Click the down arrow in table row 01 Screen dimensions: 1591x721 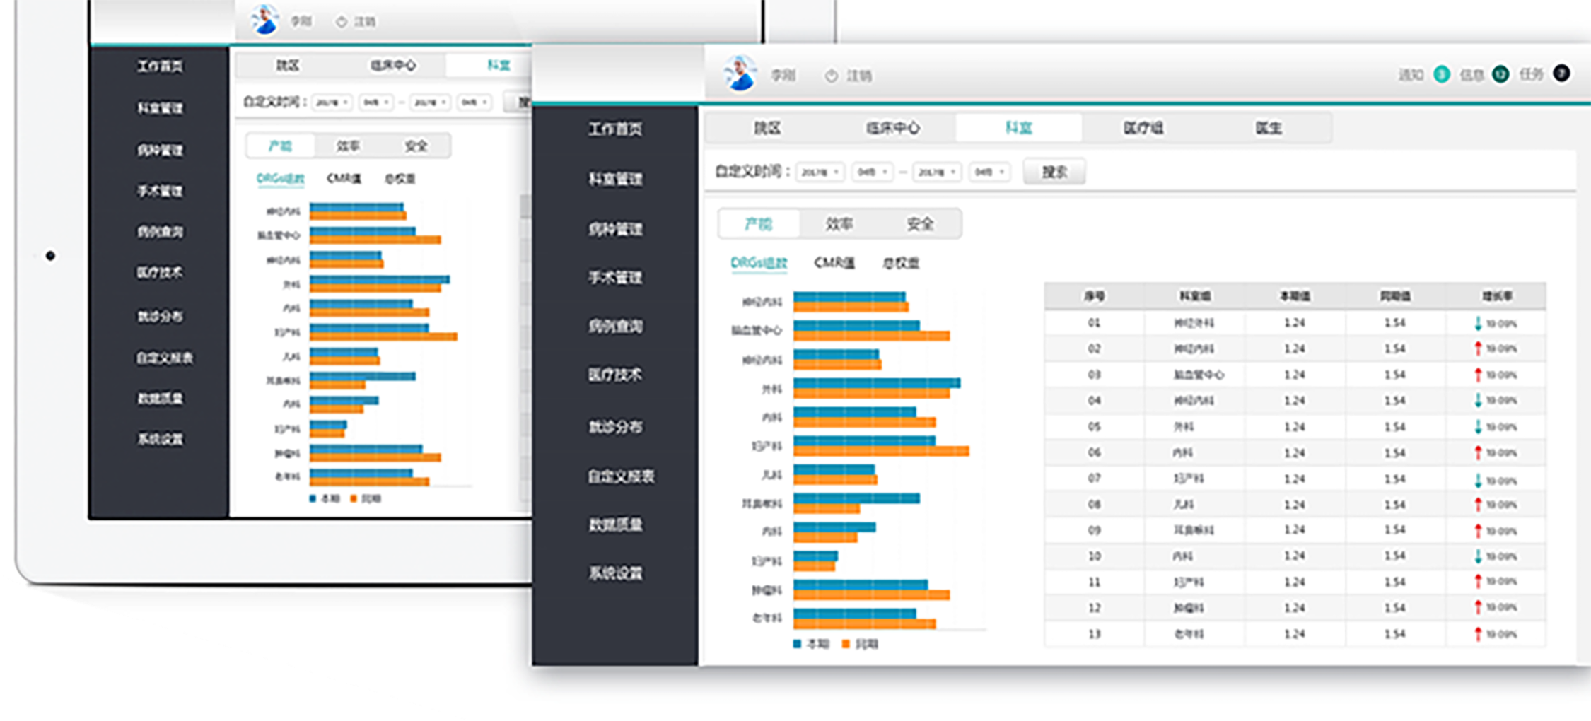coord(1478,324)
